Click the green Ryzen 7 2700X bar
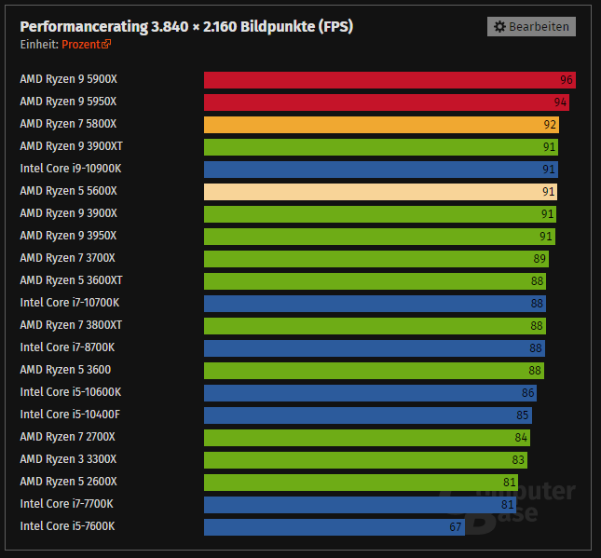601x558 pixels. [x=367, y=438]
